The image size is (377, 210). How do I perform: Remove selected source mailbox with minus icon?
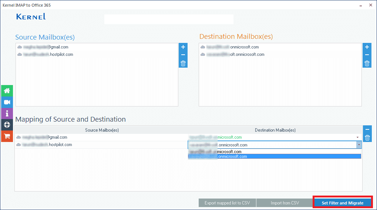coord(183,55)
